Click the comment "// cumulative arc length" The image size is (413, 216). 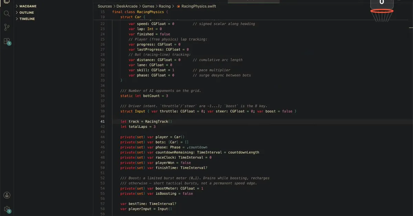tap(218, 60)
